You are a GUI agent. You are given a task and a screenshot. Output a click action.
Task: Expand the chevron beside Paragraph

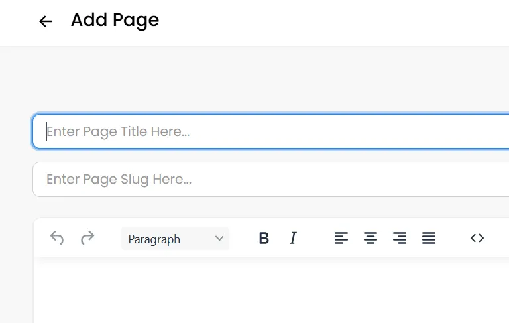point(219,239)
